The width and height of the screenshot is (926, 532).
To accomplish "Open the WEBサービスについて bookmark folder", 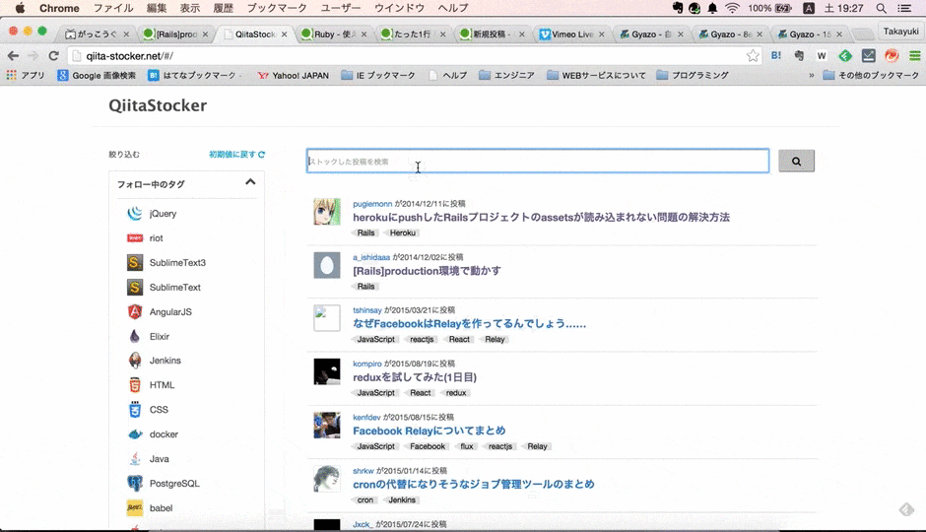I will pos(596,75).
